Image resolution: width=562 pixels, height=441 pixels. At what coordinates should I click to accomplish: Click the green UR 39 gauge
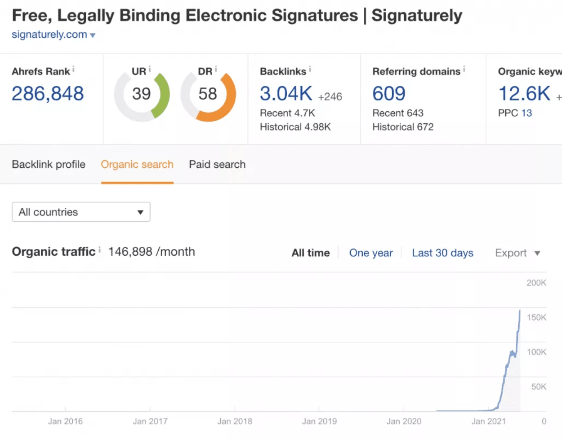(x=142, y=94)
